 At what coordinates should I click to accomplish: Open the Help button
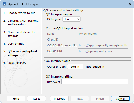[x=16, y=99]
